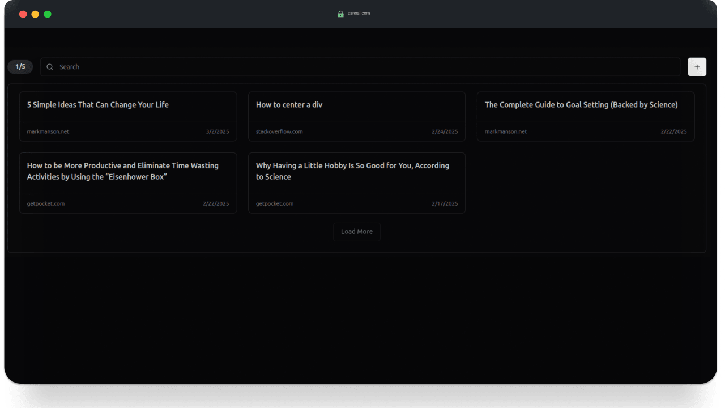Click the green traffic light button

tap(48, 14)
